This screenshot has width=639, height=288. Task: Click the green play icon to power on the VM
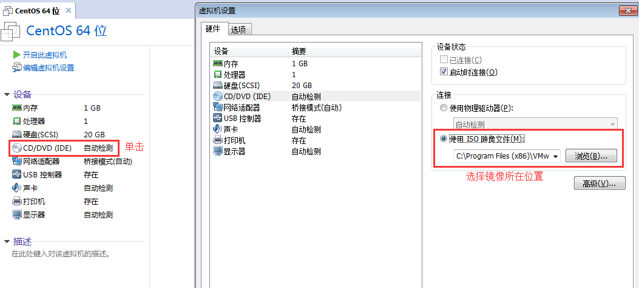coord(17,55)
